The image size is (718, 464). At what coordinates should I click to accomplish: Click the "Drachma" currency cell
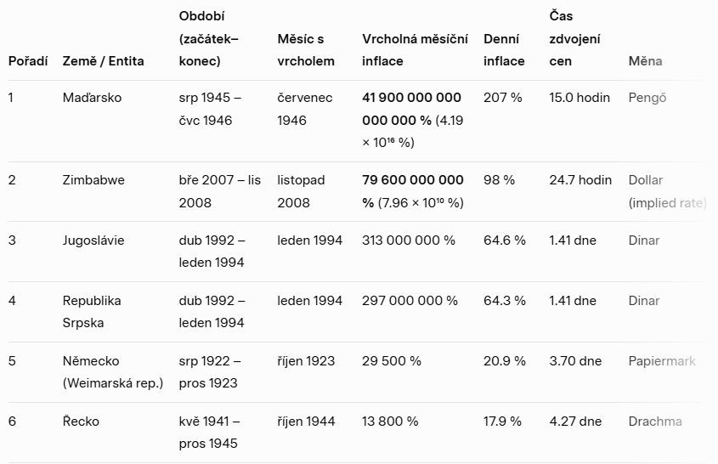click(655, 422)
